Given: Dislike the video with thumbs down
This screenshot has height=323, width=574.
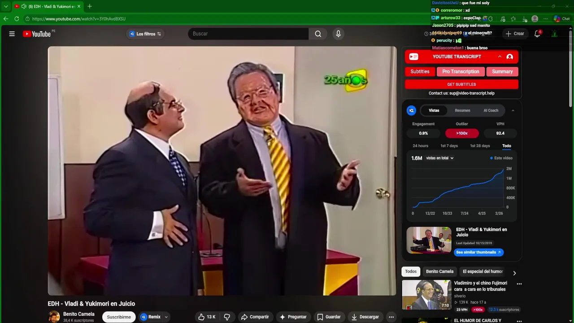Looking at the screenshot, I should 227,317.
